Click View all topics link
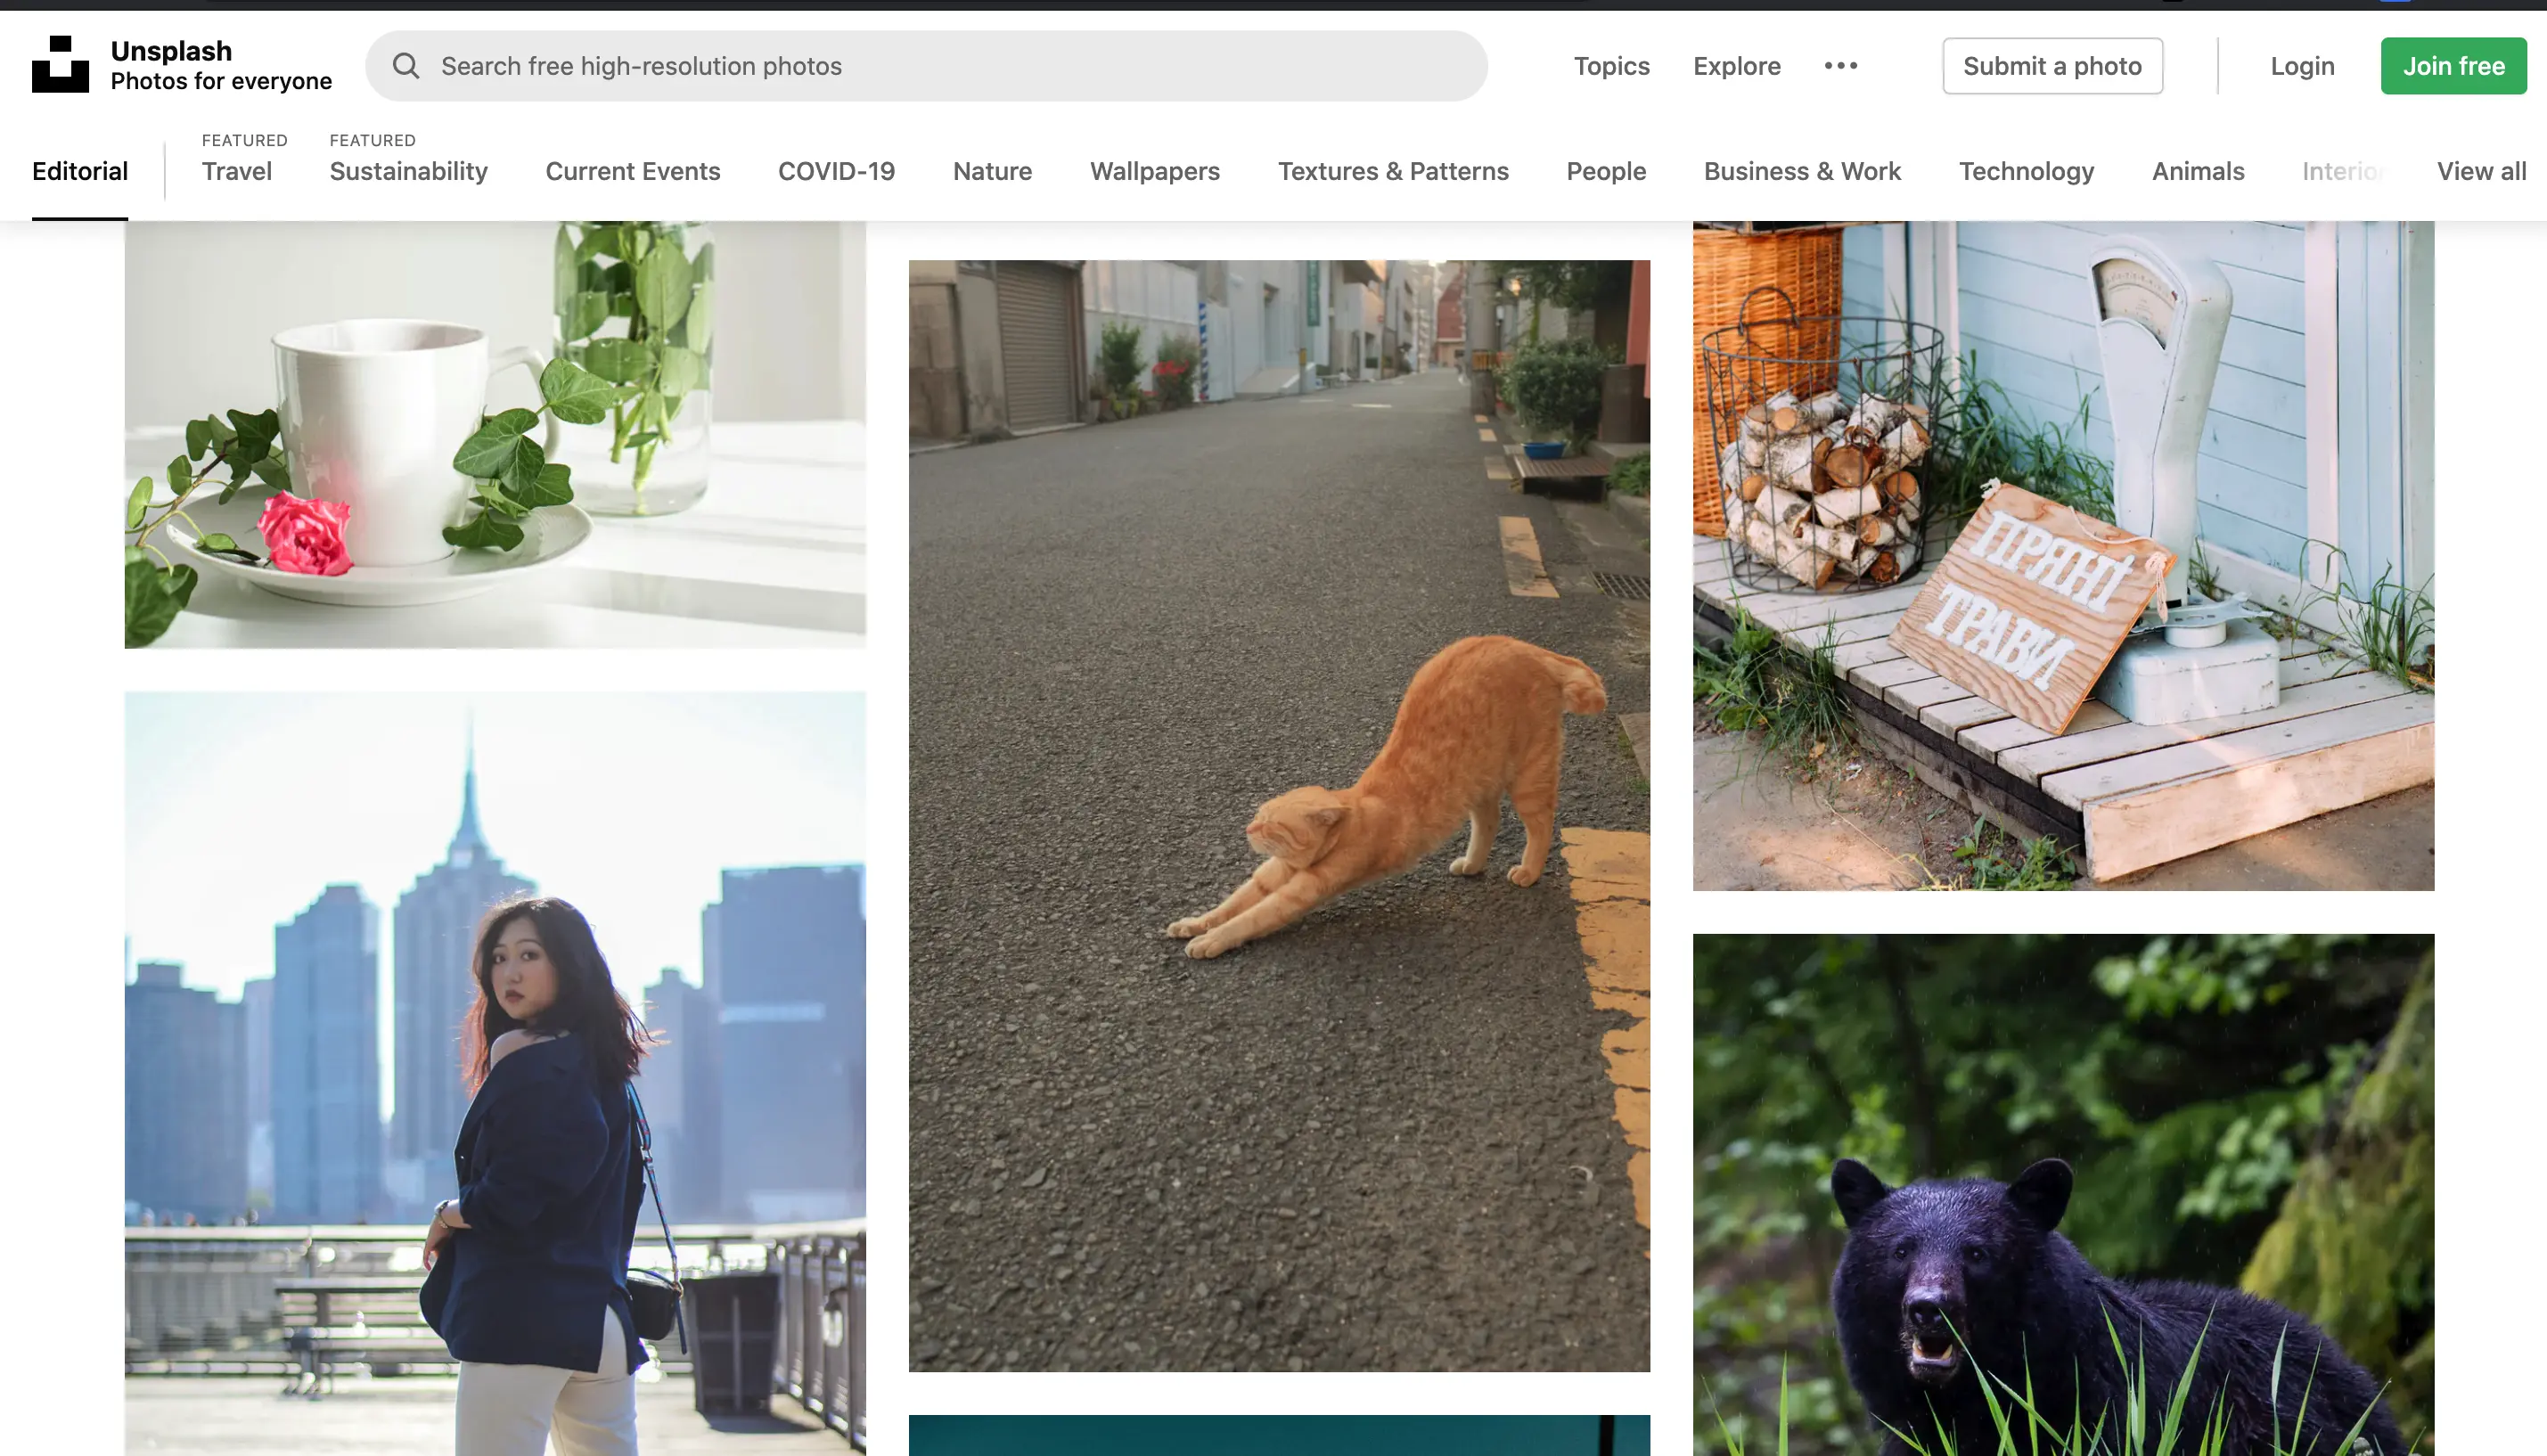2547x1456 pixels. coord(2480,171)
